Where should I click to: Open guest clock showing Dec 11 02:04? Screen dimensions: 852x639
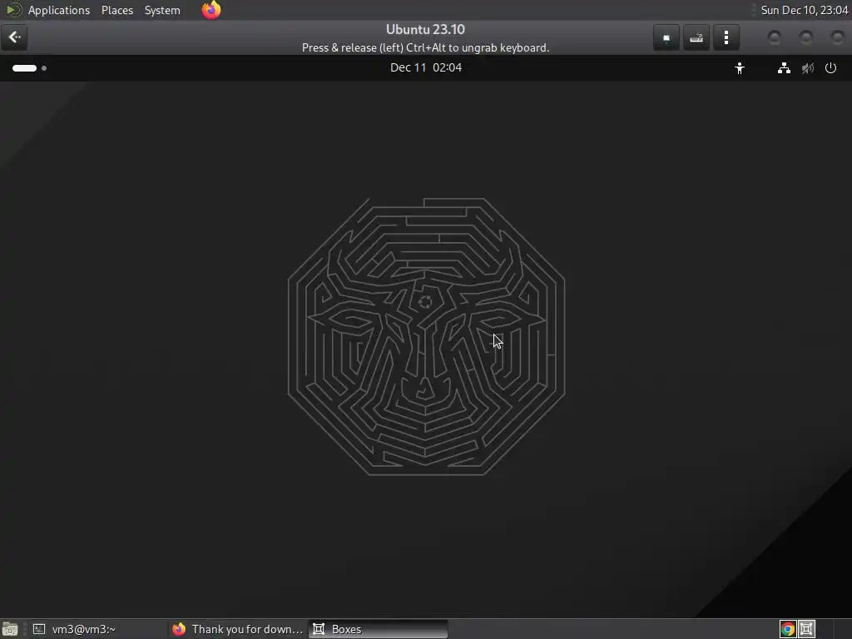(426, 67)
